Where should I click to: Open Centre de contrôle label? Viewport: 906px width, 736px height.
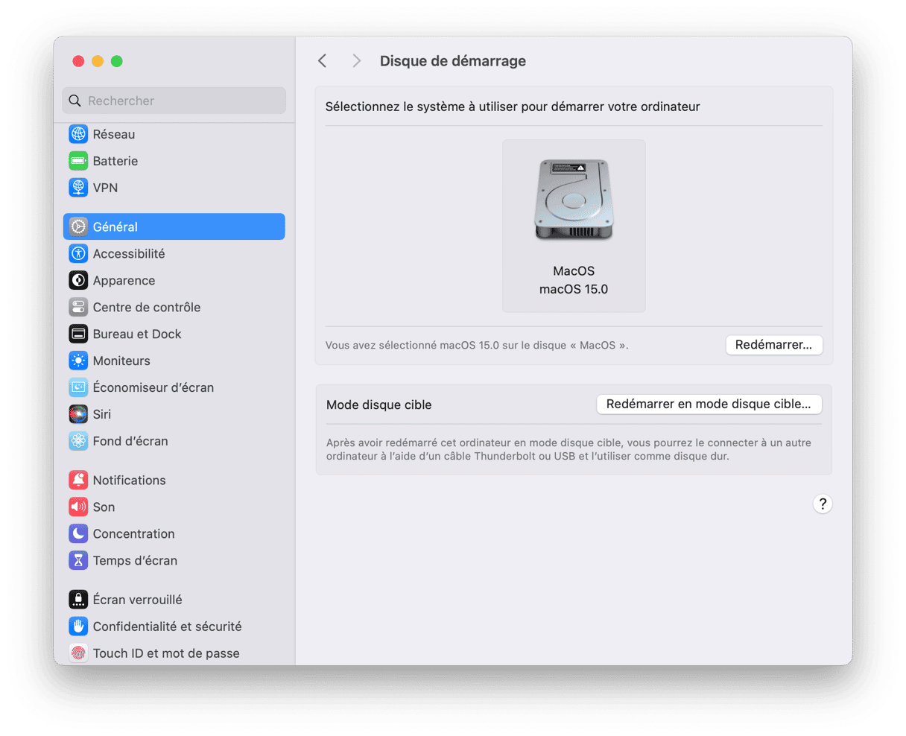(x=147, y=307)
